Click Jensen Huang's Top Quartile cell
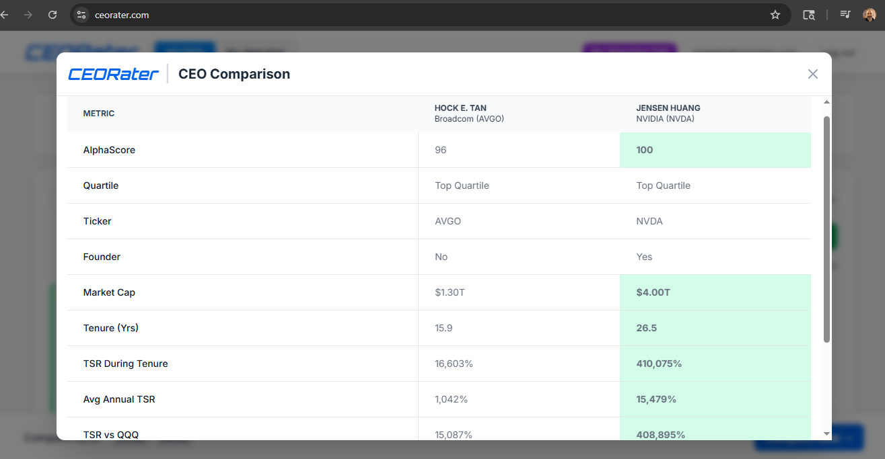Screen dimensions: 885x459 coord(664,185)
